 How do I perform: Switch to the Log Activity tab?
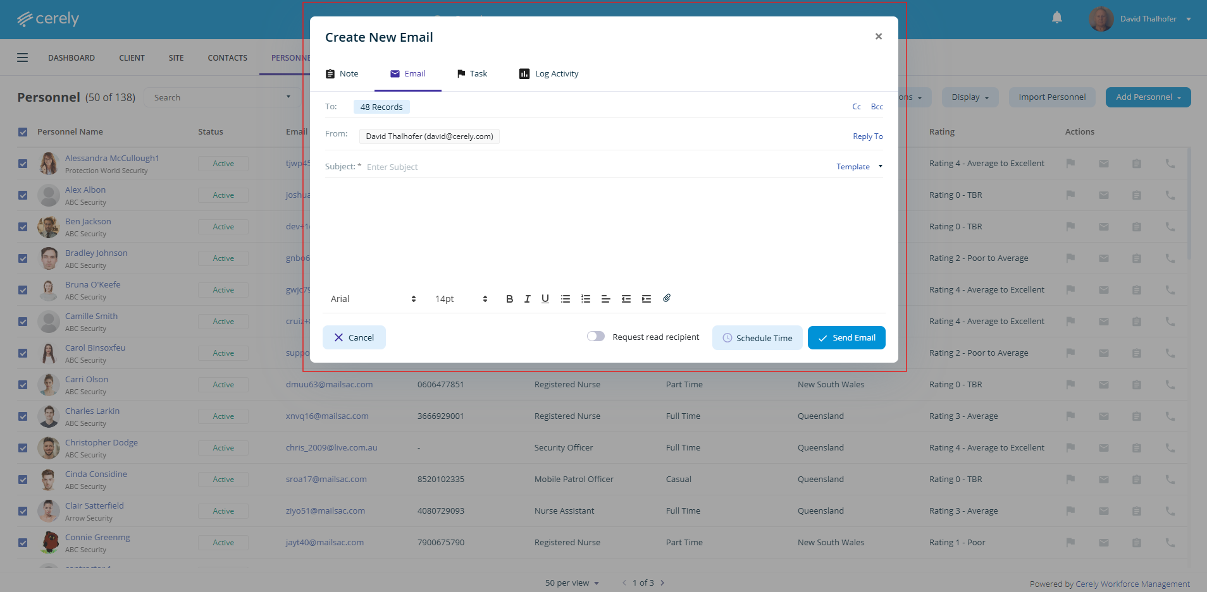pos(548,74)
